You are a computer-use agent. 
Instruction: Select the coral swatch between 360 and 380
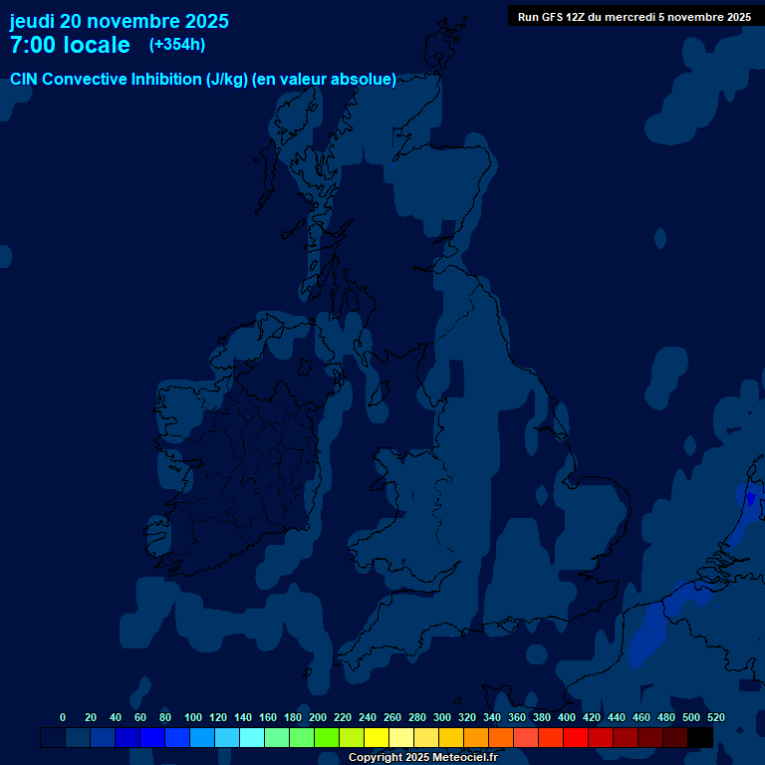pos(526,738)
